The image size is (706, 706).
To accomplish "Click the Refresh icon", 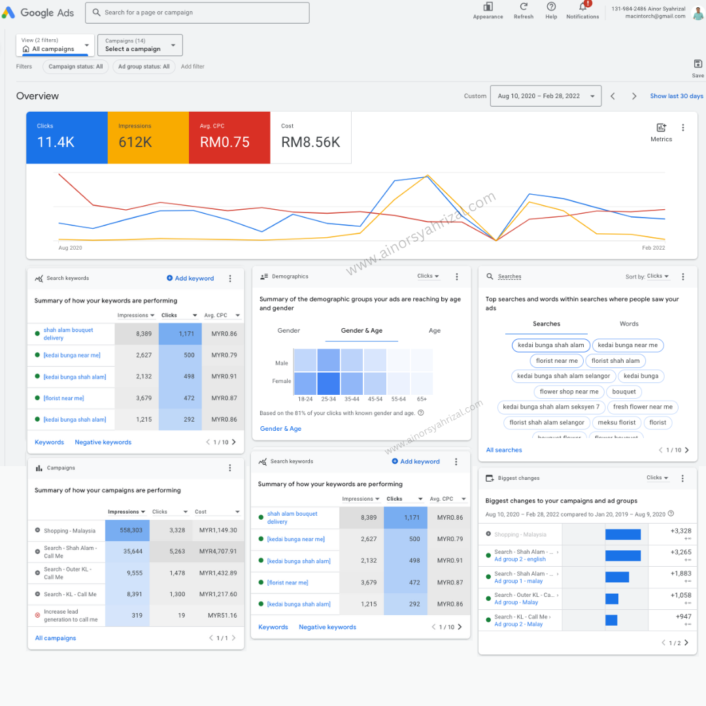I will point(524,7).
